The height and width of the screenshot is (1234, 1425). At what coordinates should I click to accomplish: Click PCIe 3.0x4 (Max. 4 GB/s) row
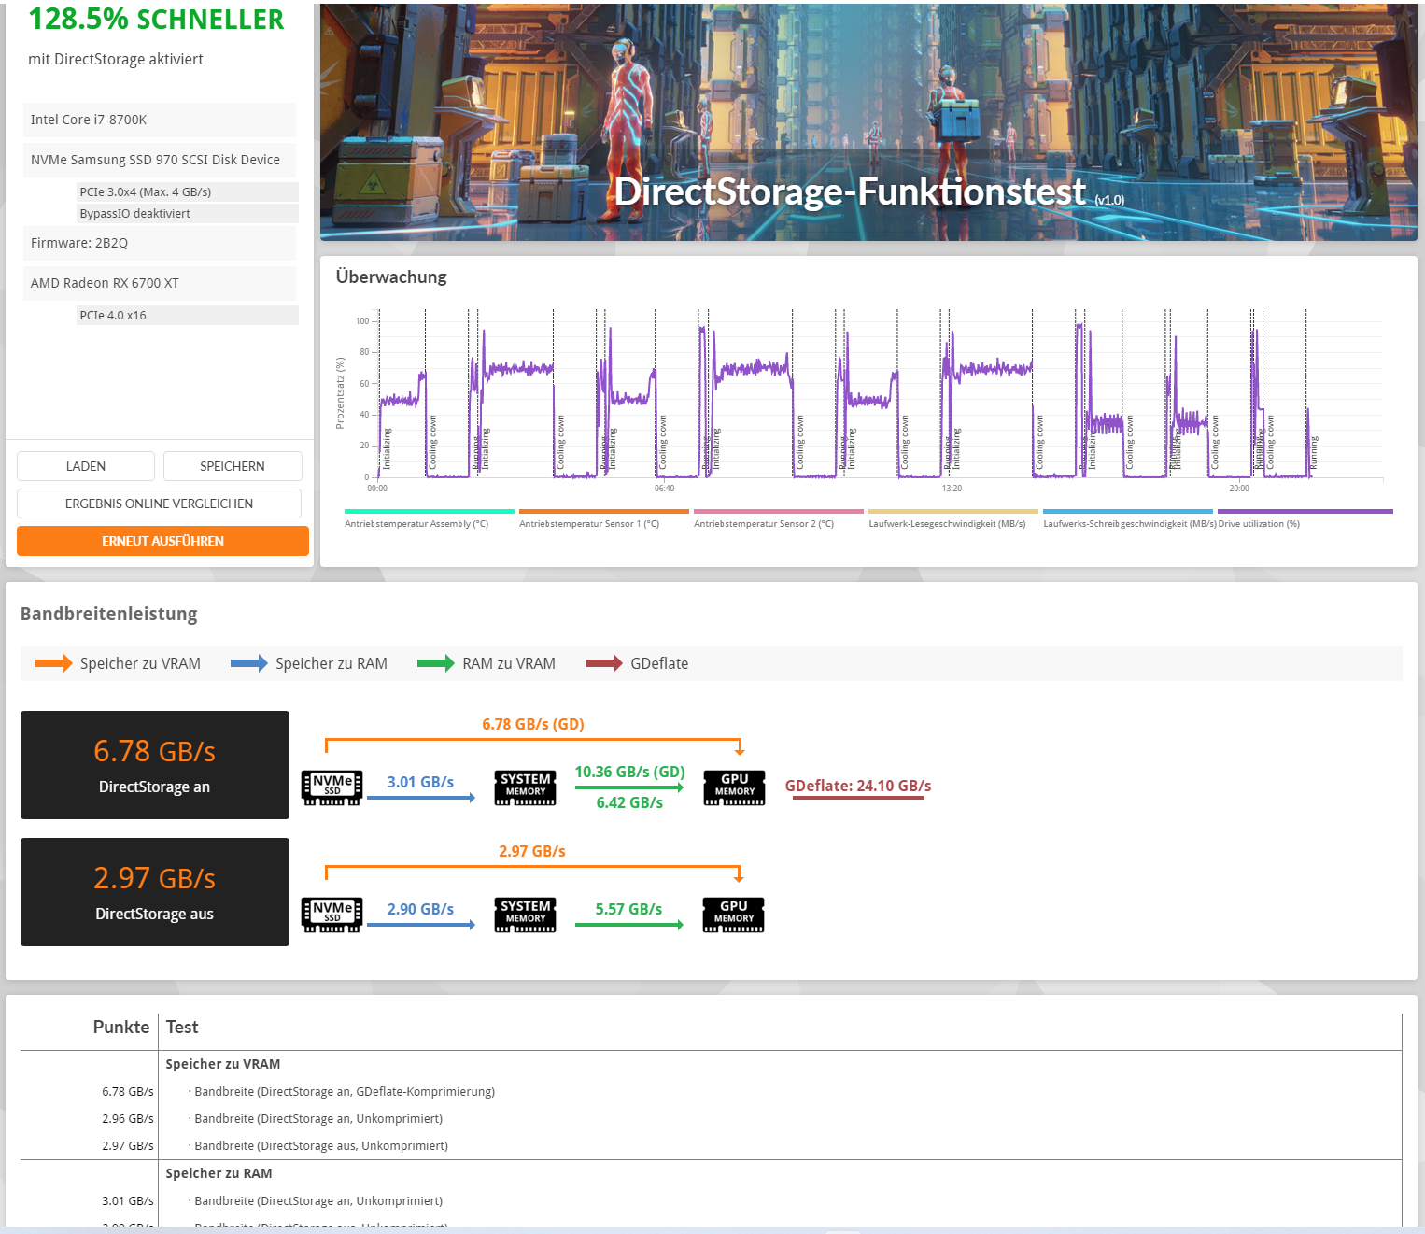[188, 191]
